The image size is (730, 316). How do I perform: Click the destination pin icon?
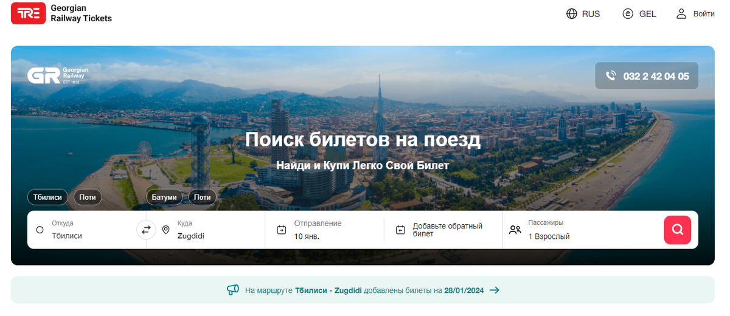tap(165, 230)
